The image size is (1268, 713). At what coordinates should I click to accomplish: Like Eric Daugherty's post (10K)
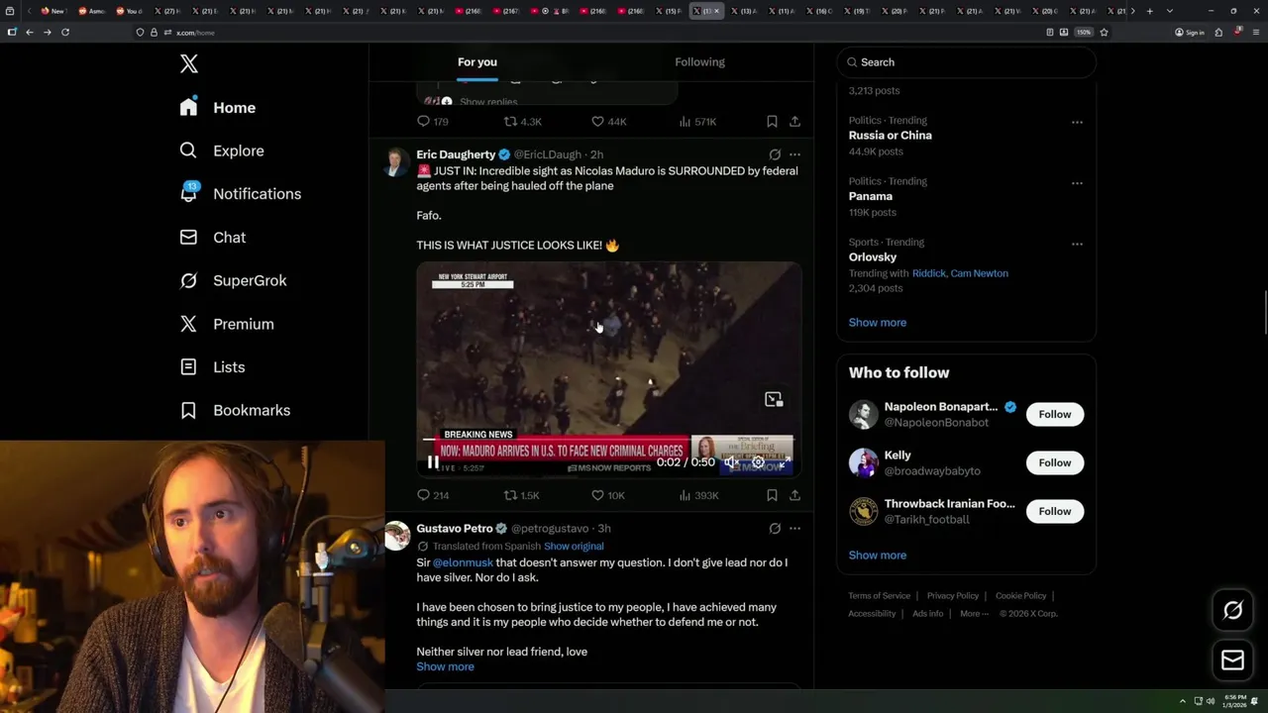[607, 495]
